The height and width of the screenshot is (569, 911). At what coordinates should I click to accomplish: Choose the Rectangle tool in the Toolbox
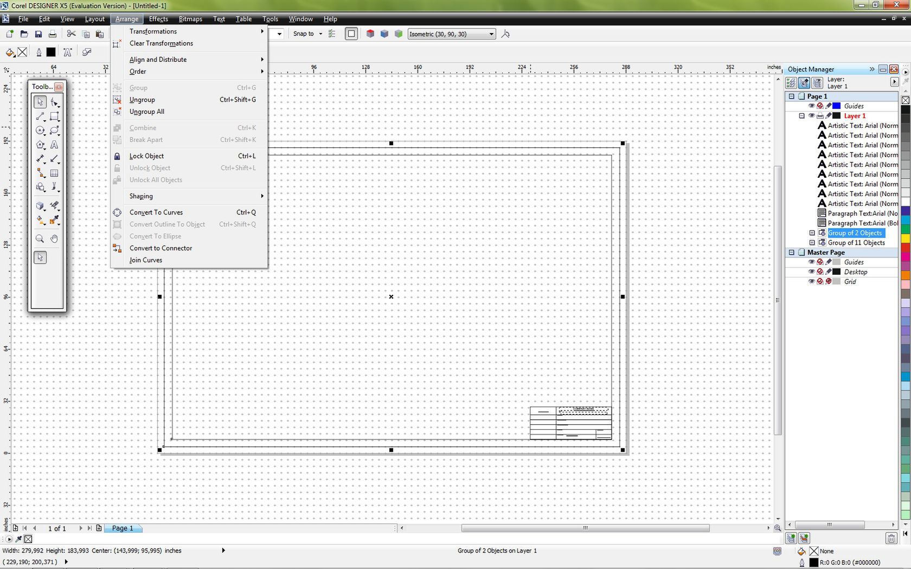point(55,117)
